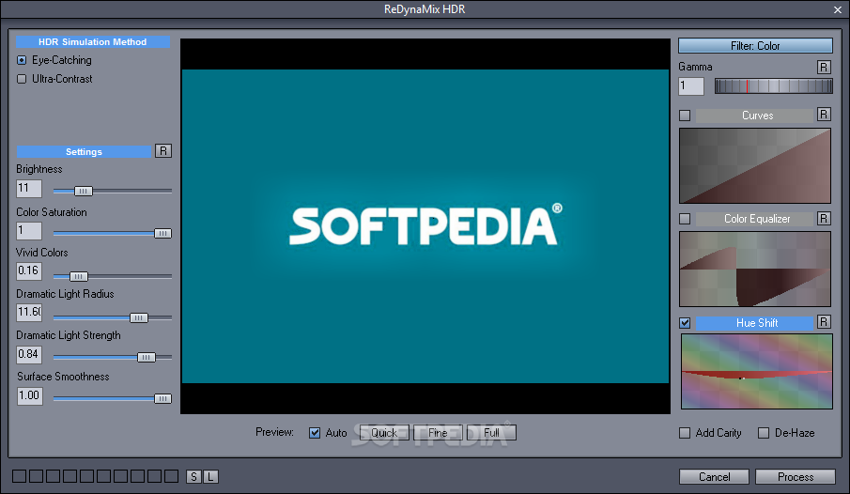The height and width of the screenshot is (494, 850).
Task: Click the Dramatic Light Strength slider handle
Action: pos(147,357)
